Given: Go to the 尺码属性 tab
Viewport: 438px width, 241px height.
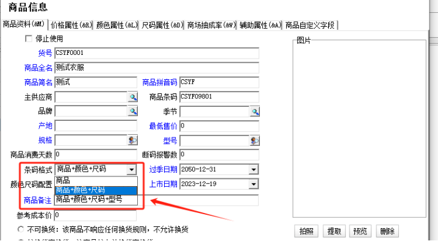Looking at the screenshot, I should 162,25.
